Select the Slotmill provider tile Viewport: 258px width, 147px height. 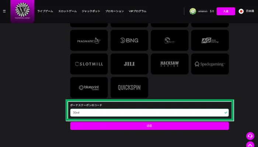[89, 64]
